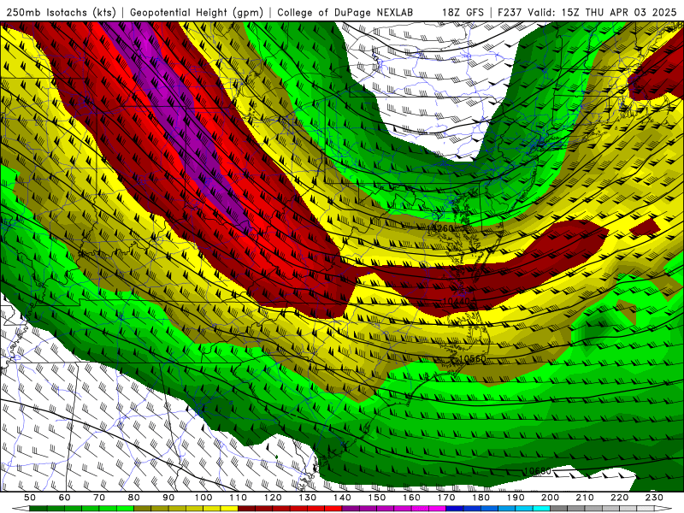This screenshot has height=513, width=684.
Task: Click the 170 value on the color scale
Action: tap(446, 498)
